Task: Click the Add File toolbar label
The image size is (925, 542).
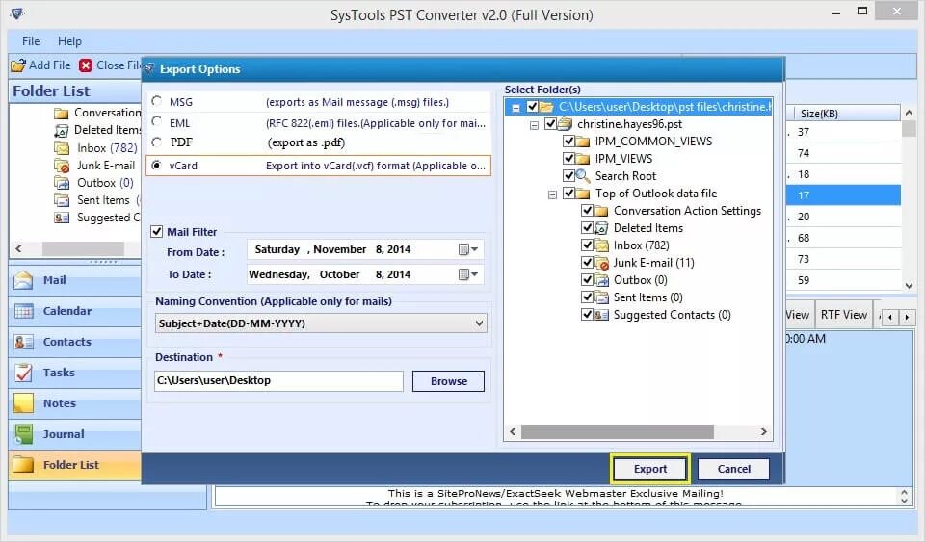Action: coord(50,65)
